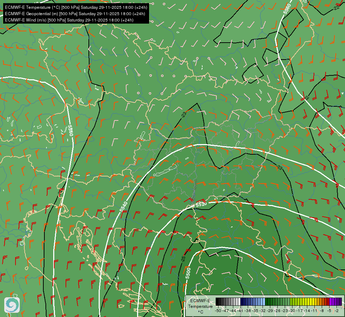Click the -41 value in the legend

click(x=240, y=311)
